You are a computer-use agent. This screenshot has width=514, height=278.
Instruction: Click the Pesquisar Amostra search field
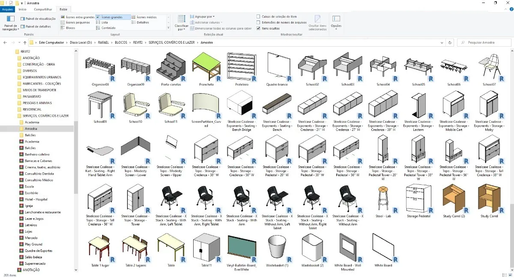(x=484, y=43)
